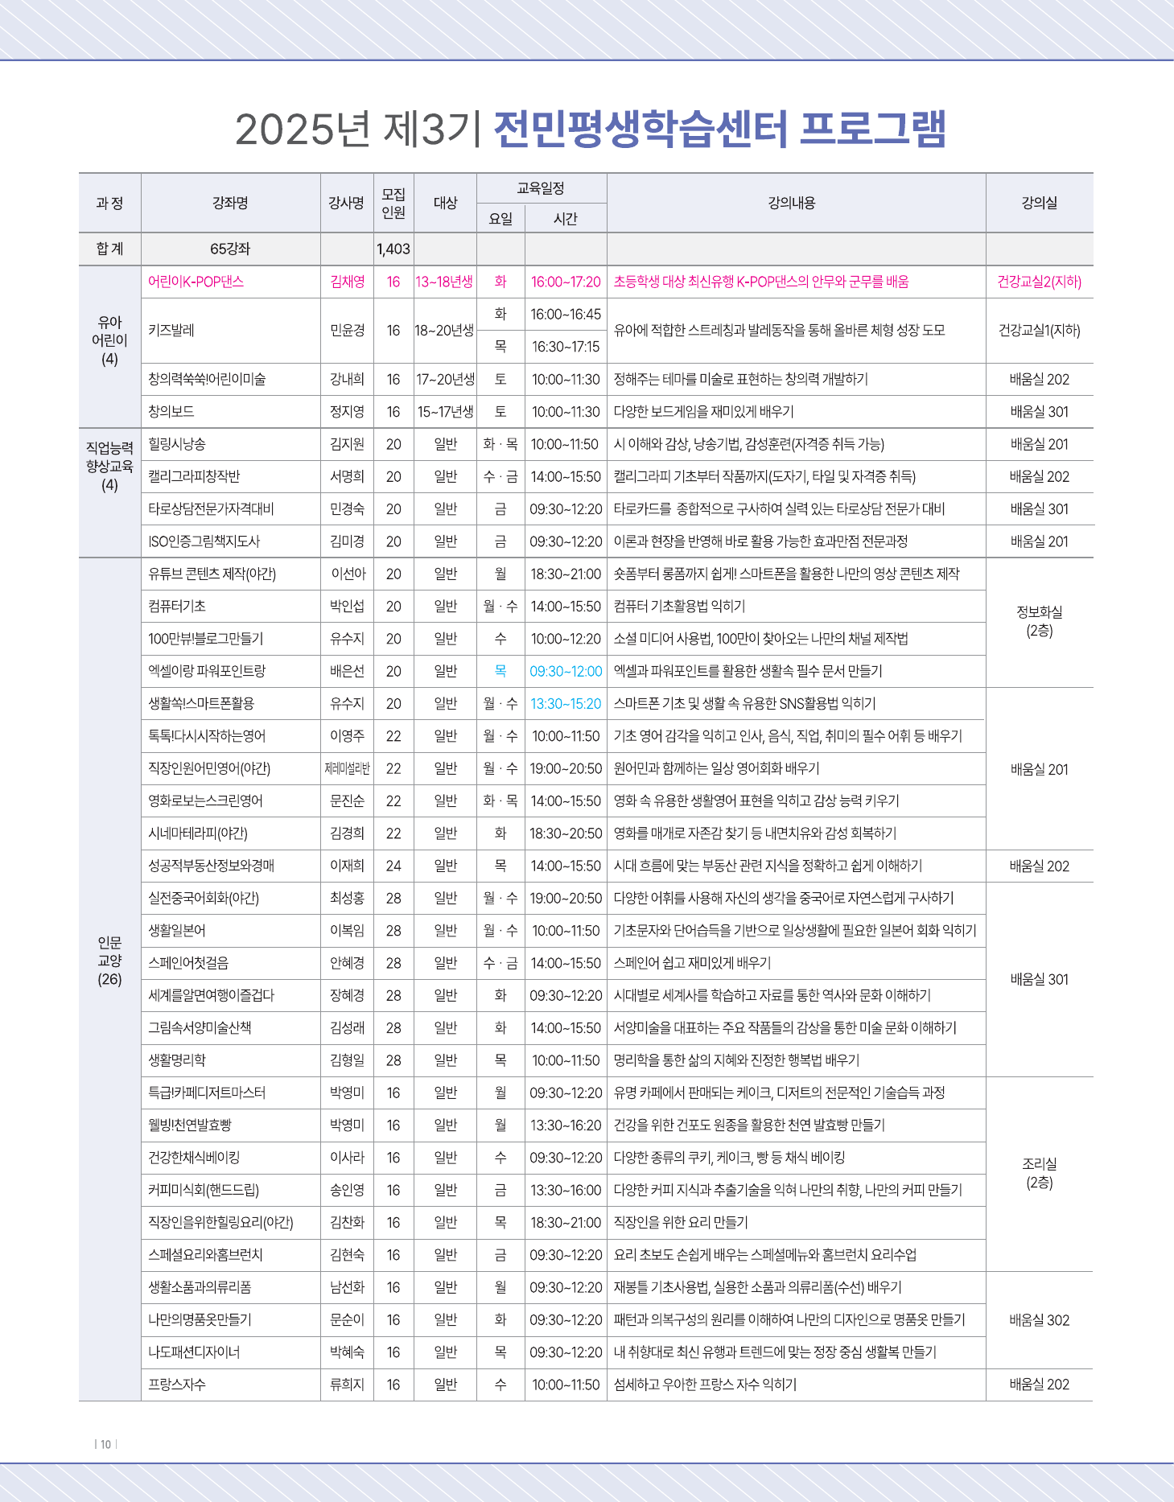
Task: Click the 교육일정 header
Action: 541,188
